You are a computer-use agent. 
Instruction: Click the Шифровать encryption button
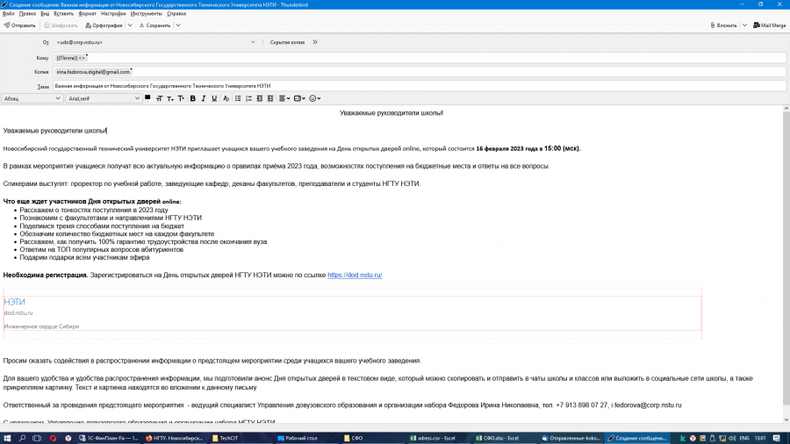point(61,25)
